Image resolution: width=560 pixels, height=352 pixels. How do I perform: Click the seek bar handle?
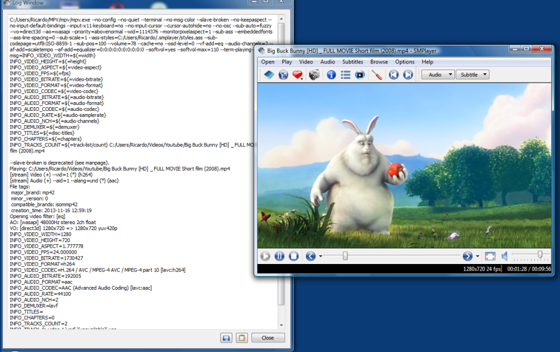(345, 256)
